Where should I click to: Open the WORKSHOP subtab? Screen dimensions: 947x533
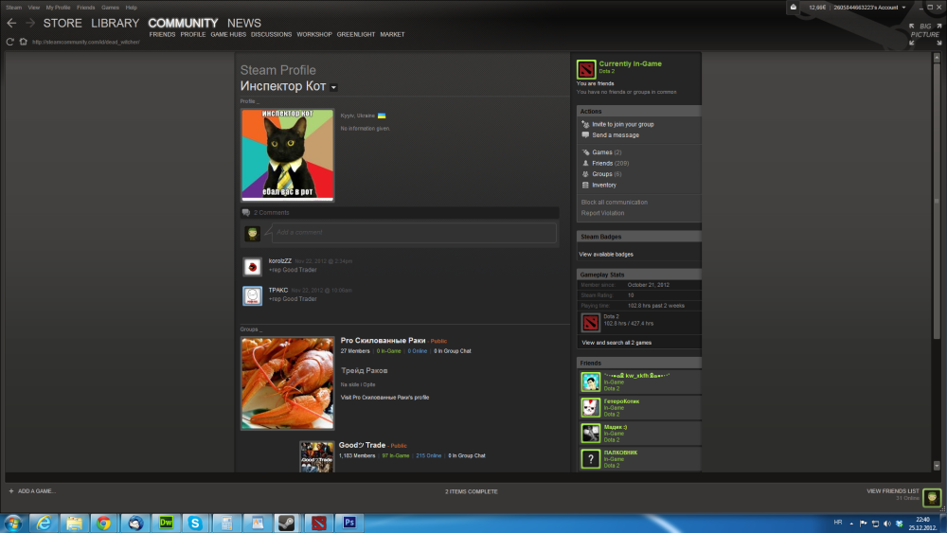point(314,34)
